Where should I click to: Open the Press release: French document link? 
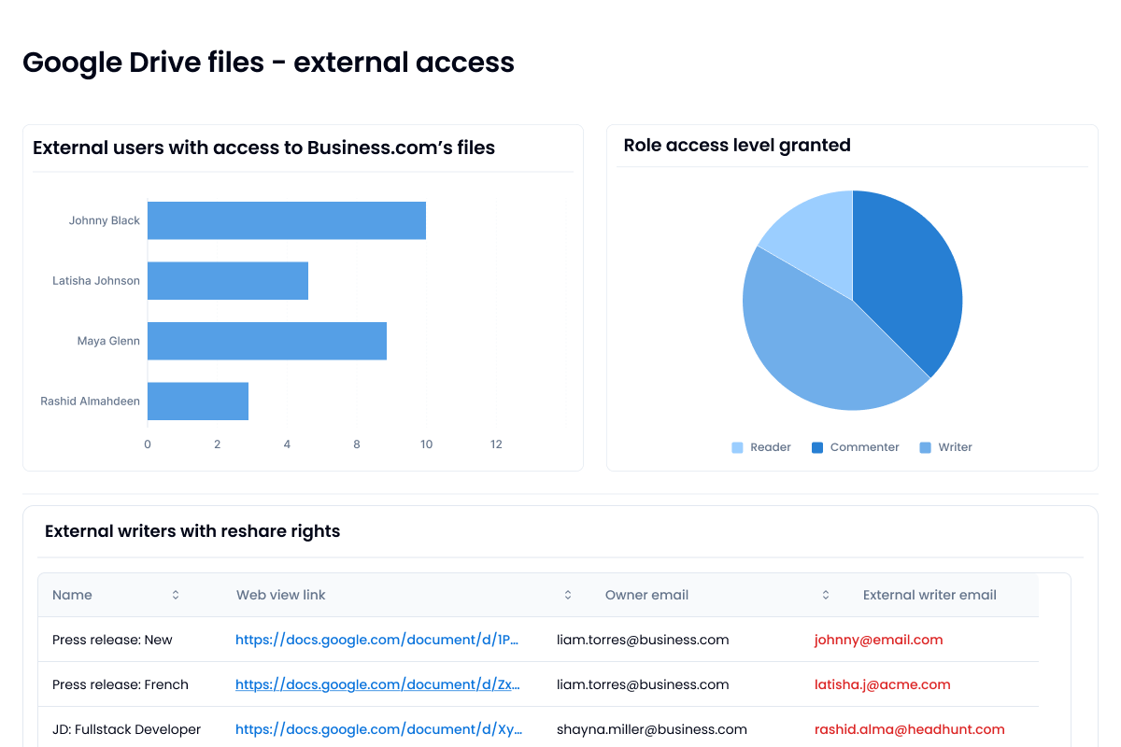378,684
